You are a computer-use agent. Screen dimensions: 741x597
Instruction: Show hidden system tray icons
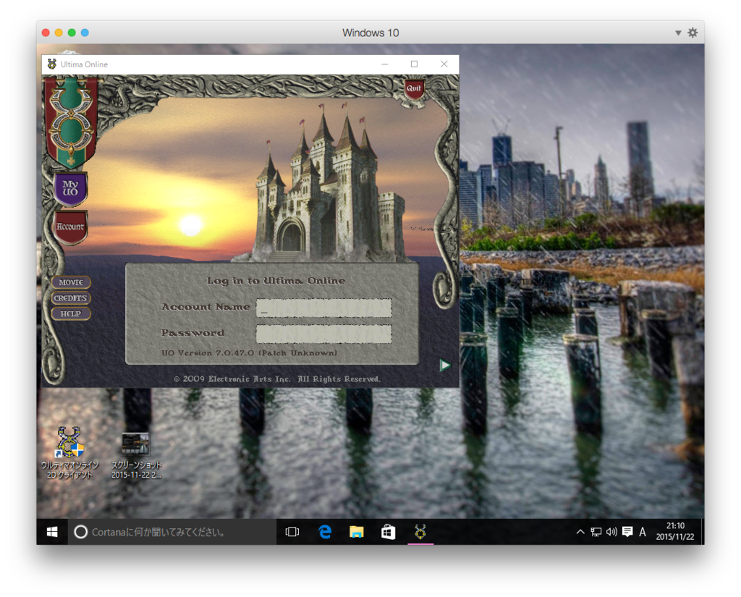tap(580, 533)
